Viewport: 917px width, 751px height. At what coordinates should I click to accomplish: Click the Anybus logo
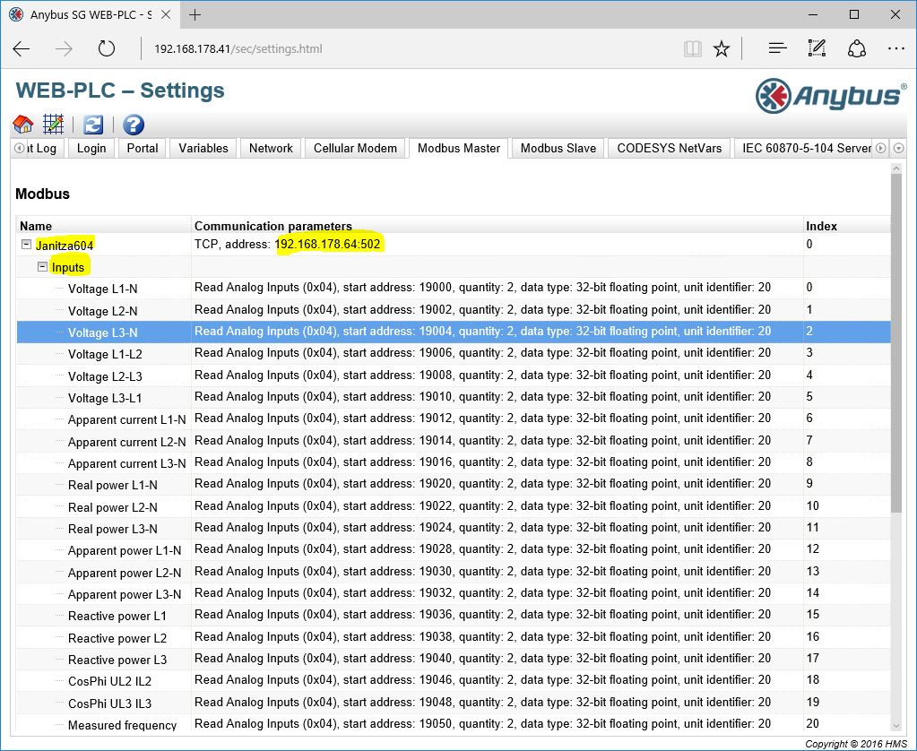[830, 95]
